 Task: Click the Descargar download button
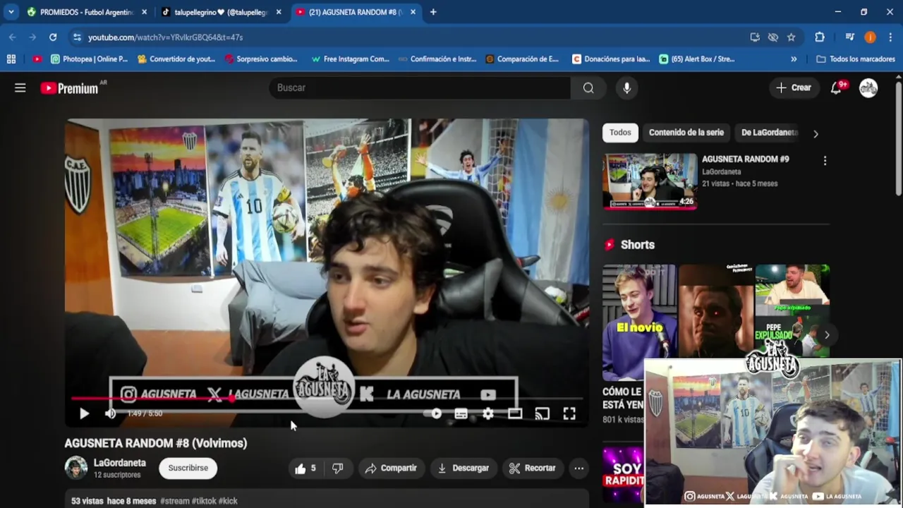pos(463,468)
